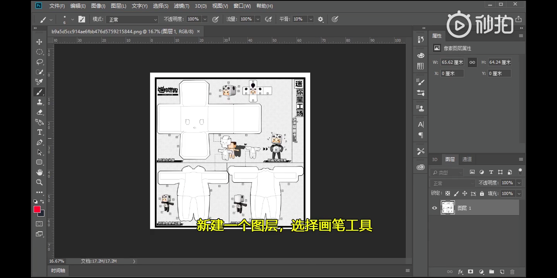Select the Paint Bucket tool

[x=39, y=122]
